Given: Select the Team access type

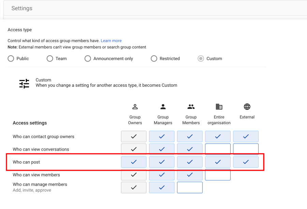Looking at the screenshot, I should (x=50, y=59).
